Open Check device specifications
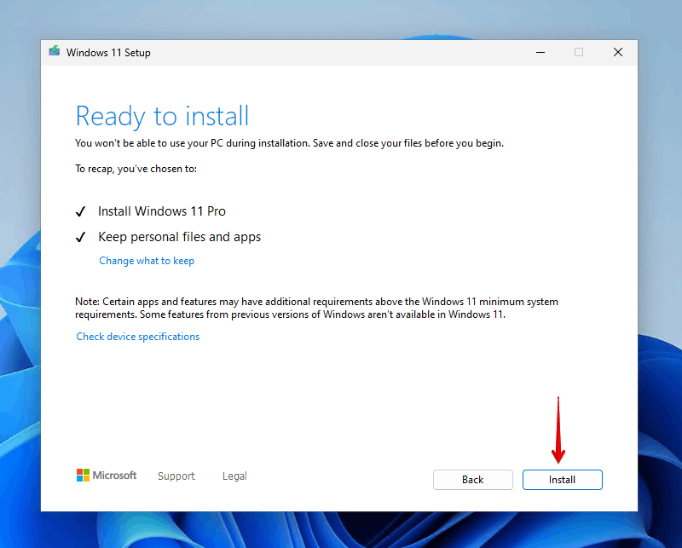The width and height of the screenshot is (682, 548). [137, 336]
